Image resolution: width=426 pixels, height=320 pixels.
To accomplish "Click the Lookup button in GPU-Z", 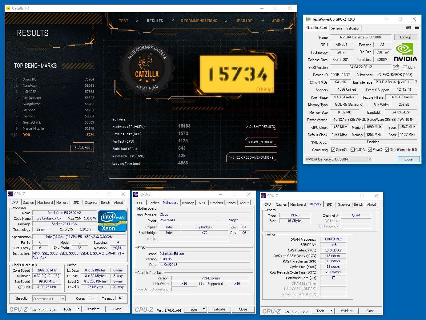I will point(405,37).
